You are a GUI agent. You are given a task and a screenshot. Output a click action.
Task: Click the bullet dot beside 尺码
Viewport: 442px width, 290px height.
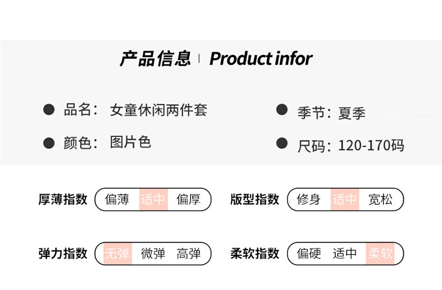[x=282, y=143]
